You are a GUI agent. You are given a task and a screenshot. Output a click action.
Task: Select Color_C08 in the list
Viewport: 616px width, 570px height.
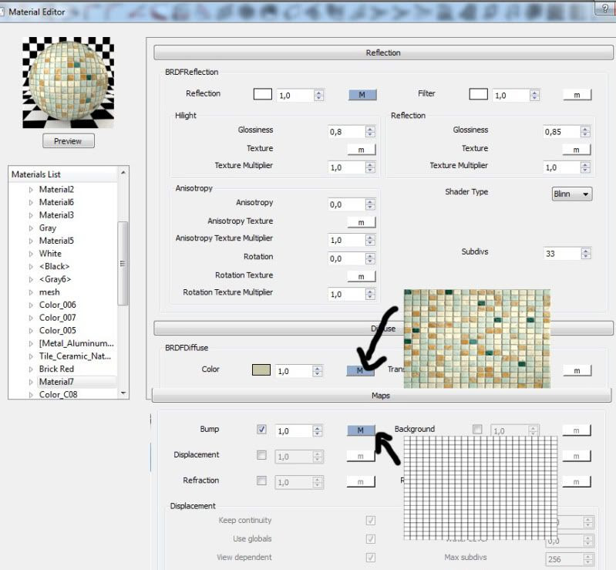click(58, 394)
